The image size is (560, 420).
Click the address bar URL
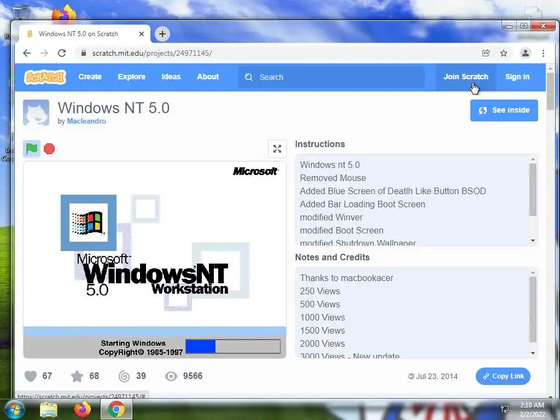152,53
